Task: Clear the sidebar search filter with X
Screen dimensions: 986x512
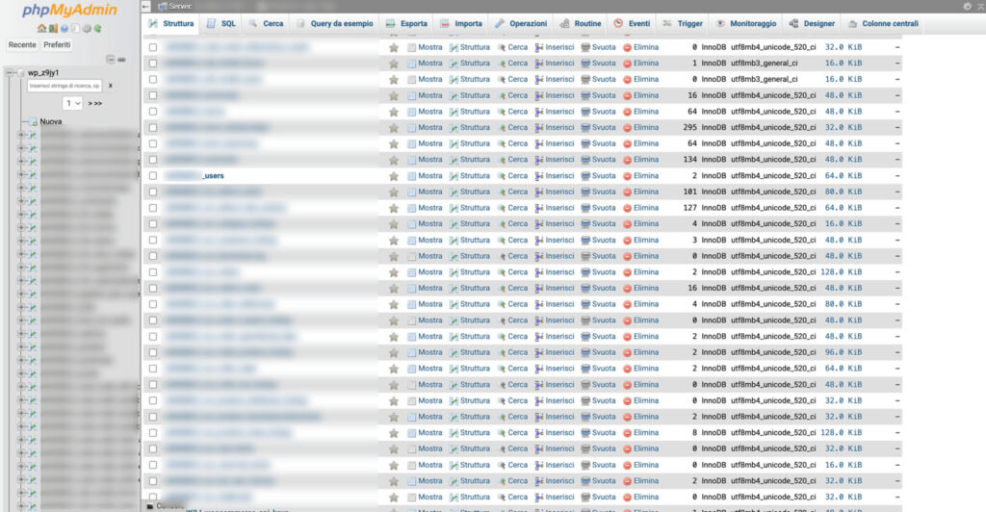Action: coord(110,86)
